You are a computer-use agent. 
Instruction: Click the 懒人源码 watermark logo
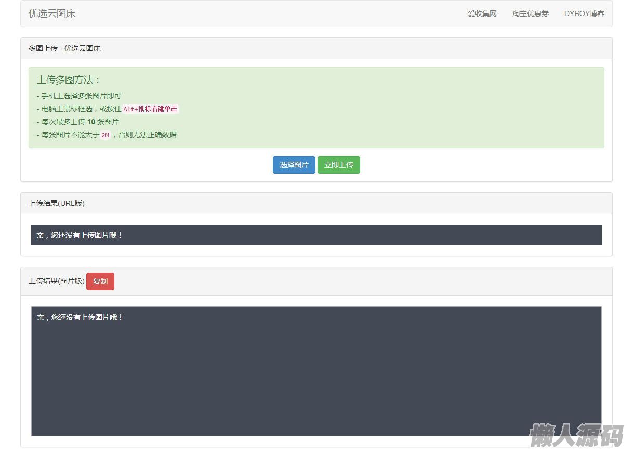point(576,435)
